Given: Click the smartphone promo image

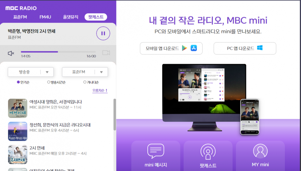Looking at the screenshot, I should (x=250, y=117).
